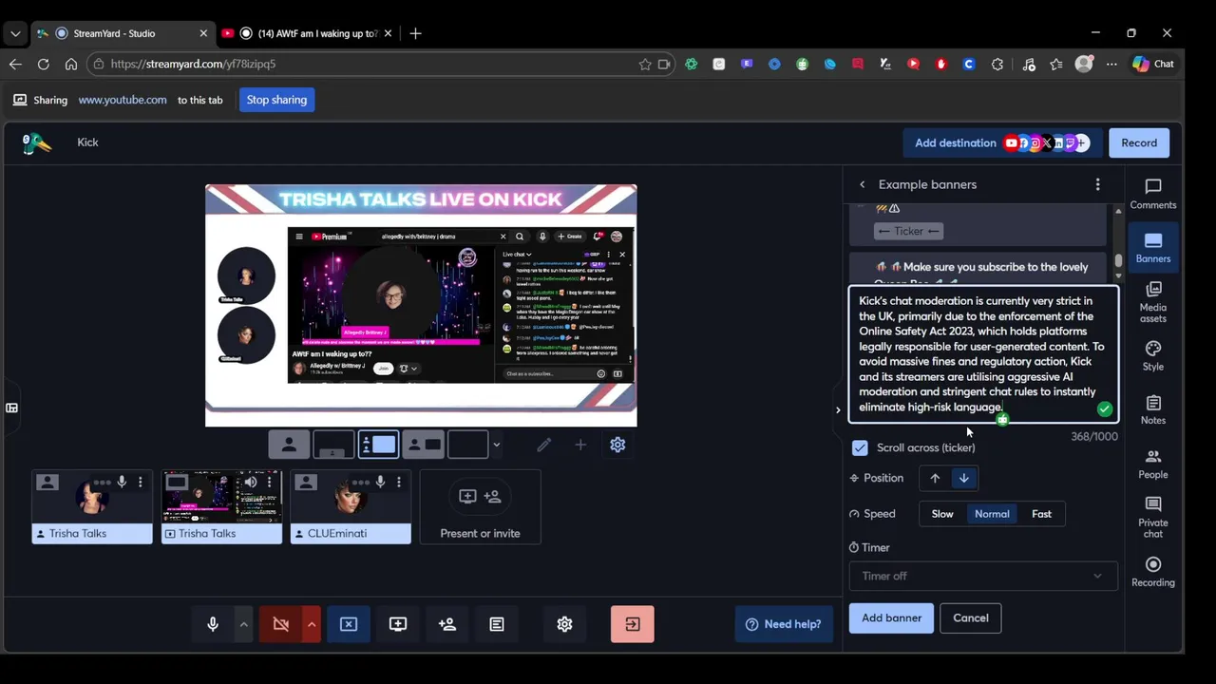Open microphone options arrow

(243, 624)
